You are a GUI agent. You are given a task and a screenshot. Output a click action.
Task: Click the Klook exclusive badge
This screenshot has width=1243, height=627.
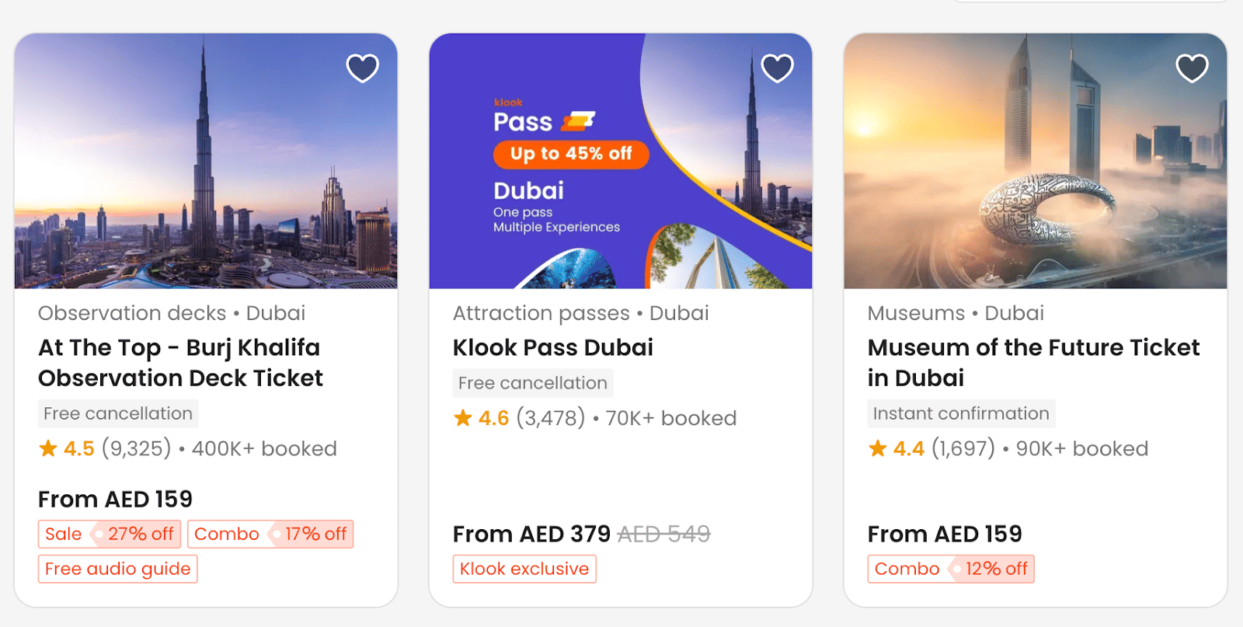tap(524, 569)
